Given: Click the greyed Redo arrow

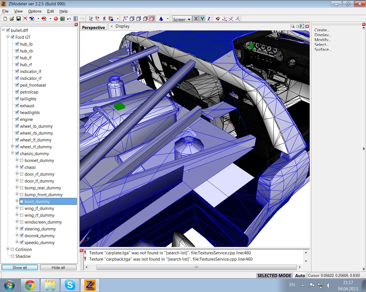Looking at the screenshot, I should click(x=82, y=19).
